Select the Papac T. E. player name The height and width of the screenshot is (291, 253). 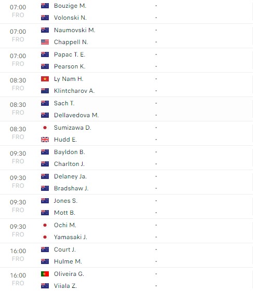click(x=70, y=54)
